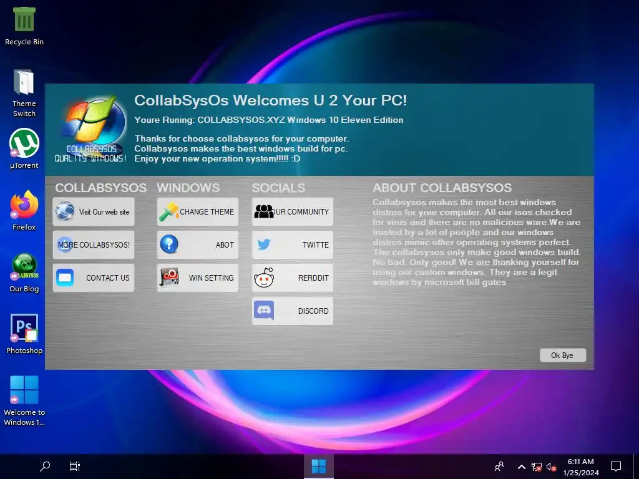Click the COLLABSYSOS section heading
Screen dimensions: 639x479
101,188
